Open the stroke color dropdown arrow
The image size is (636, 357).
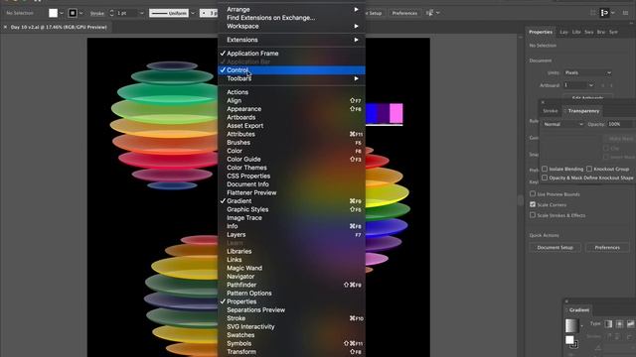coord(81,13)
